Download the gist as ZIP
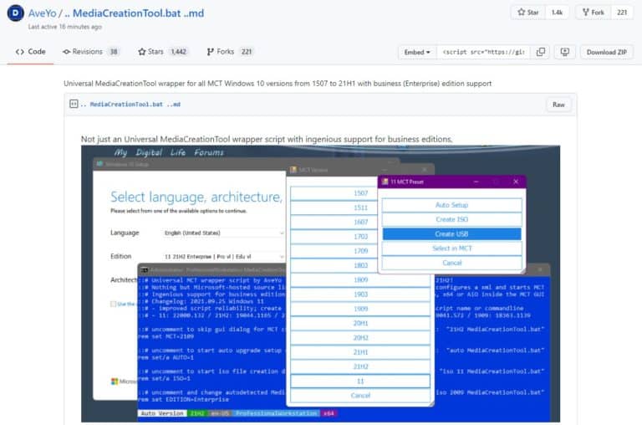 tap(606, 52)
